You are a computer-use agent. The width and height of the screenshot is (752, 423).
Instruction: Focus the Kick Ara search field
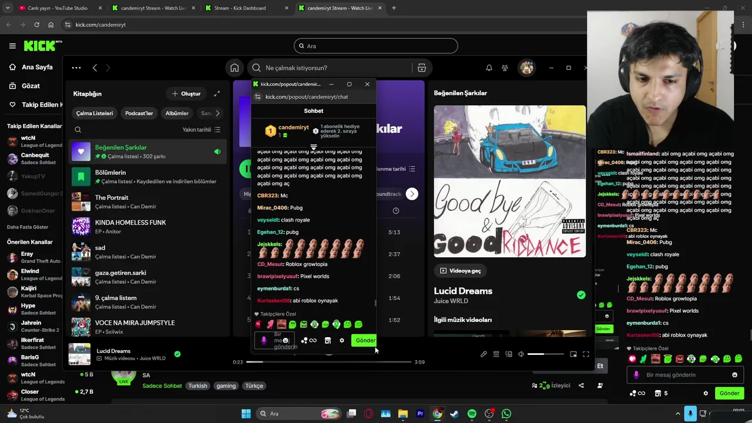pos(376,46)
